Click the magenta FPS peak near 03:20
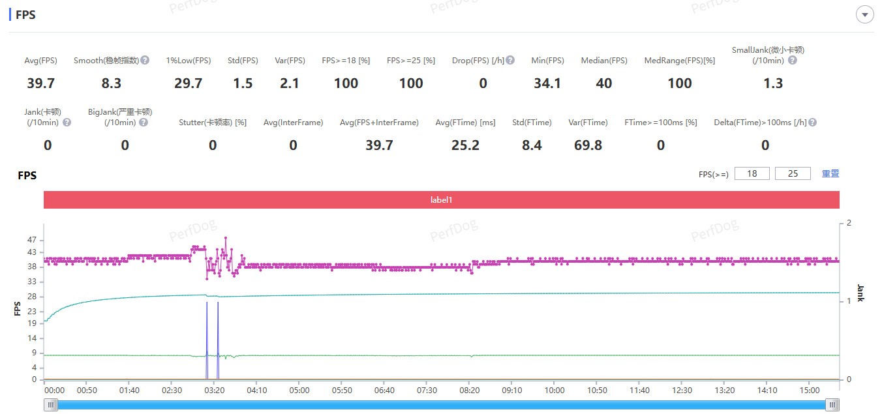The image size is (882, 414). tap(226, 238)
